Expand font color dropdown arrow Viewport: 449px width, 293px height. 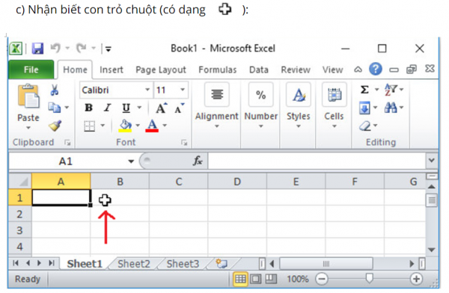point(165,126)
